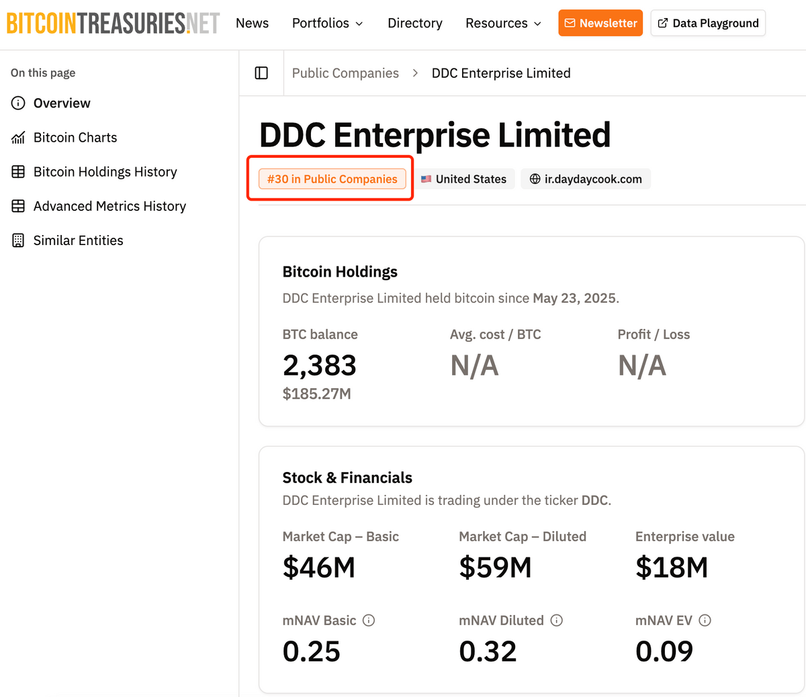Viewport: 806px width, 697px height.
Task: Click the $59M Market Cap Diluted value
Action: (495, 567)
